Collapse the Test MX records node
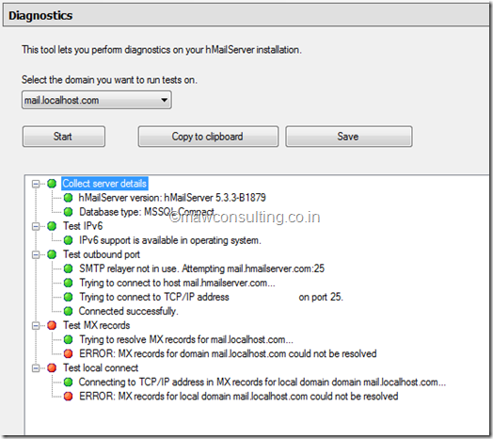 tap(36, 325)
